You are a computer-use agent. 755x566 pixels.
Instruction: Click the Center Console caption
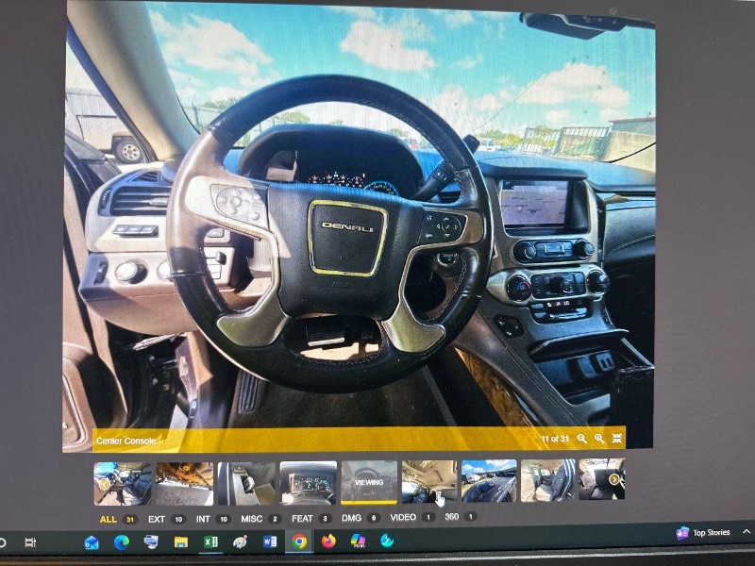pyautogui.click(x=126, y=441)
